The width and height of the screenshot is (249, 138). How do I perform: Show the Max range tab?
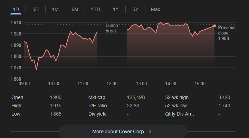point(155,10)
